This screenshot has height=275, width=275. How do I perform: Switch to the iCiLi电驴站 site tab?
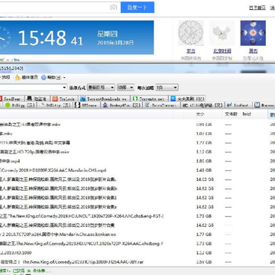pyautogui.click(x=203, y=105)
